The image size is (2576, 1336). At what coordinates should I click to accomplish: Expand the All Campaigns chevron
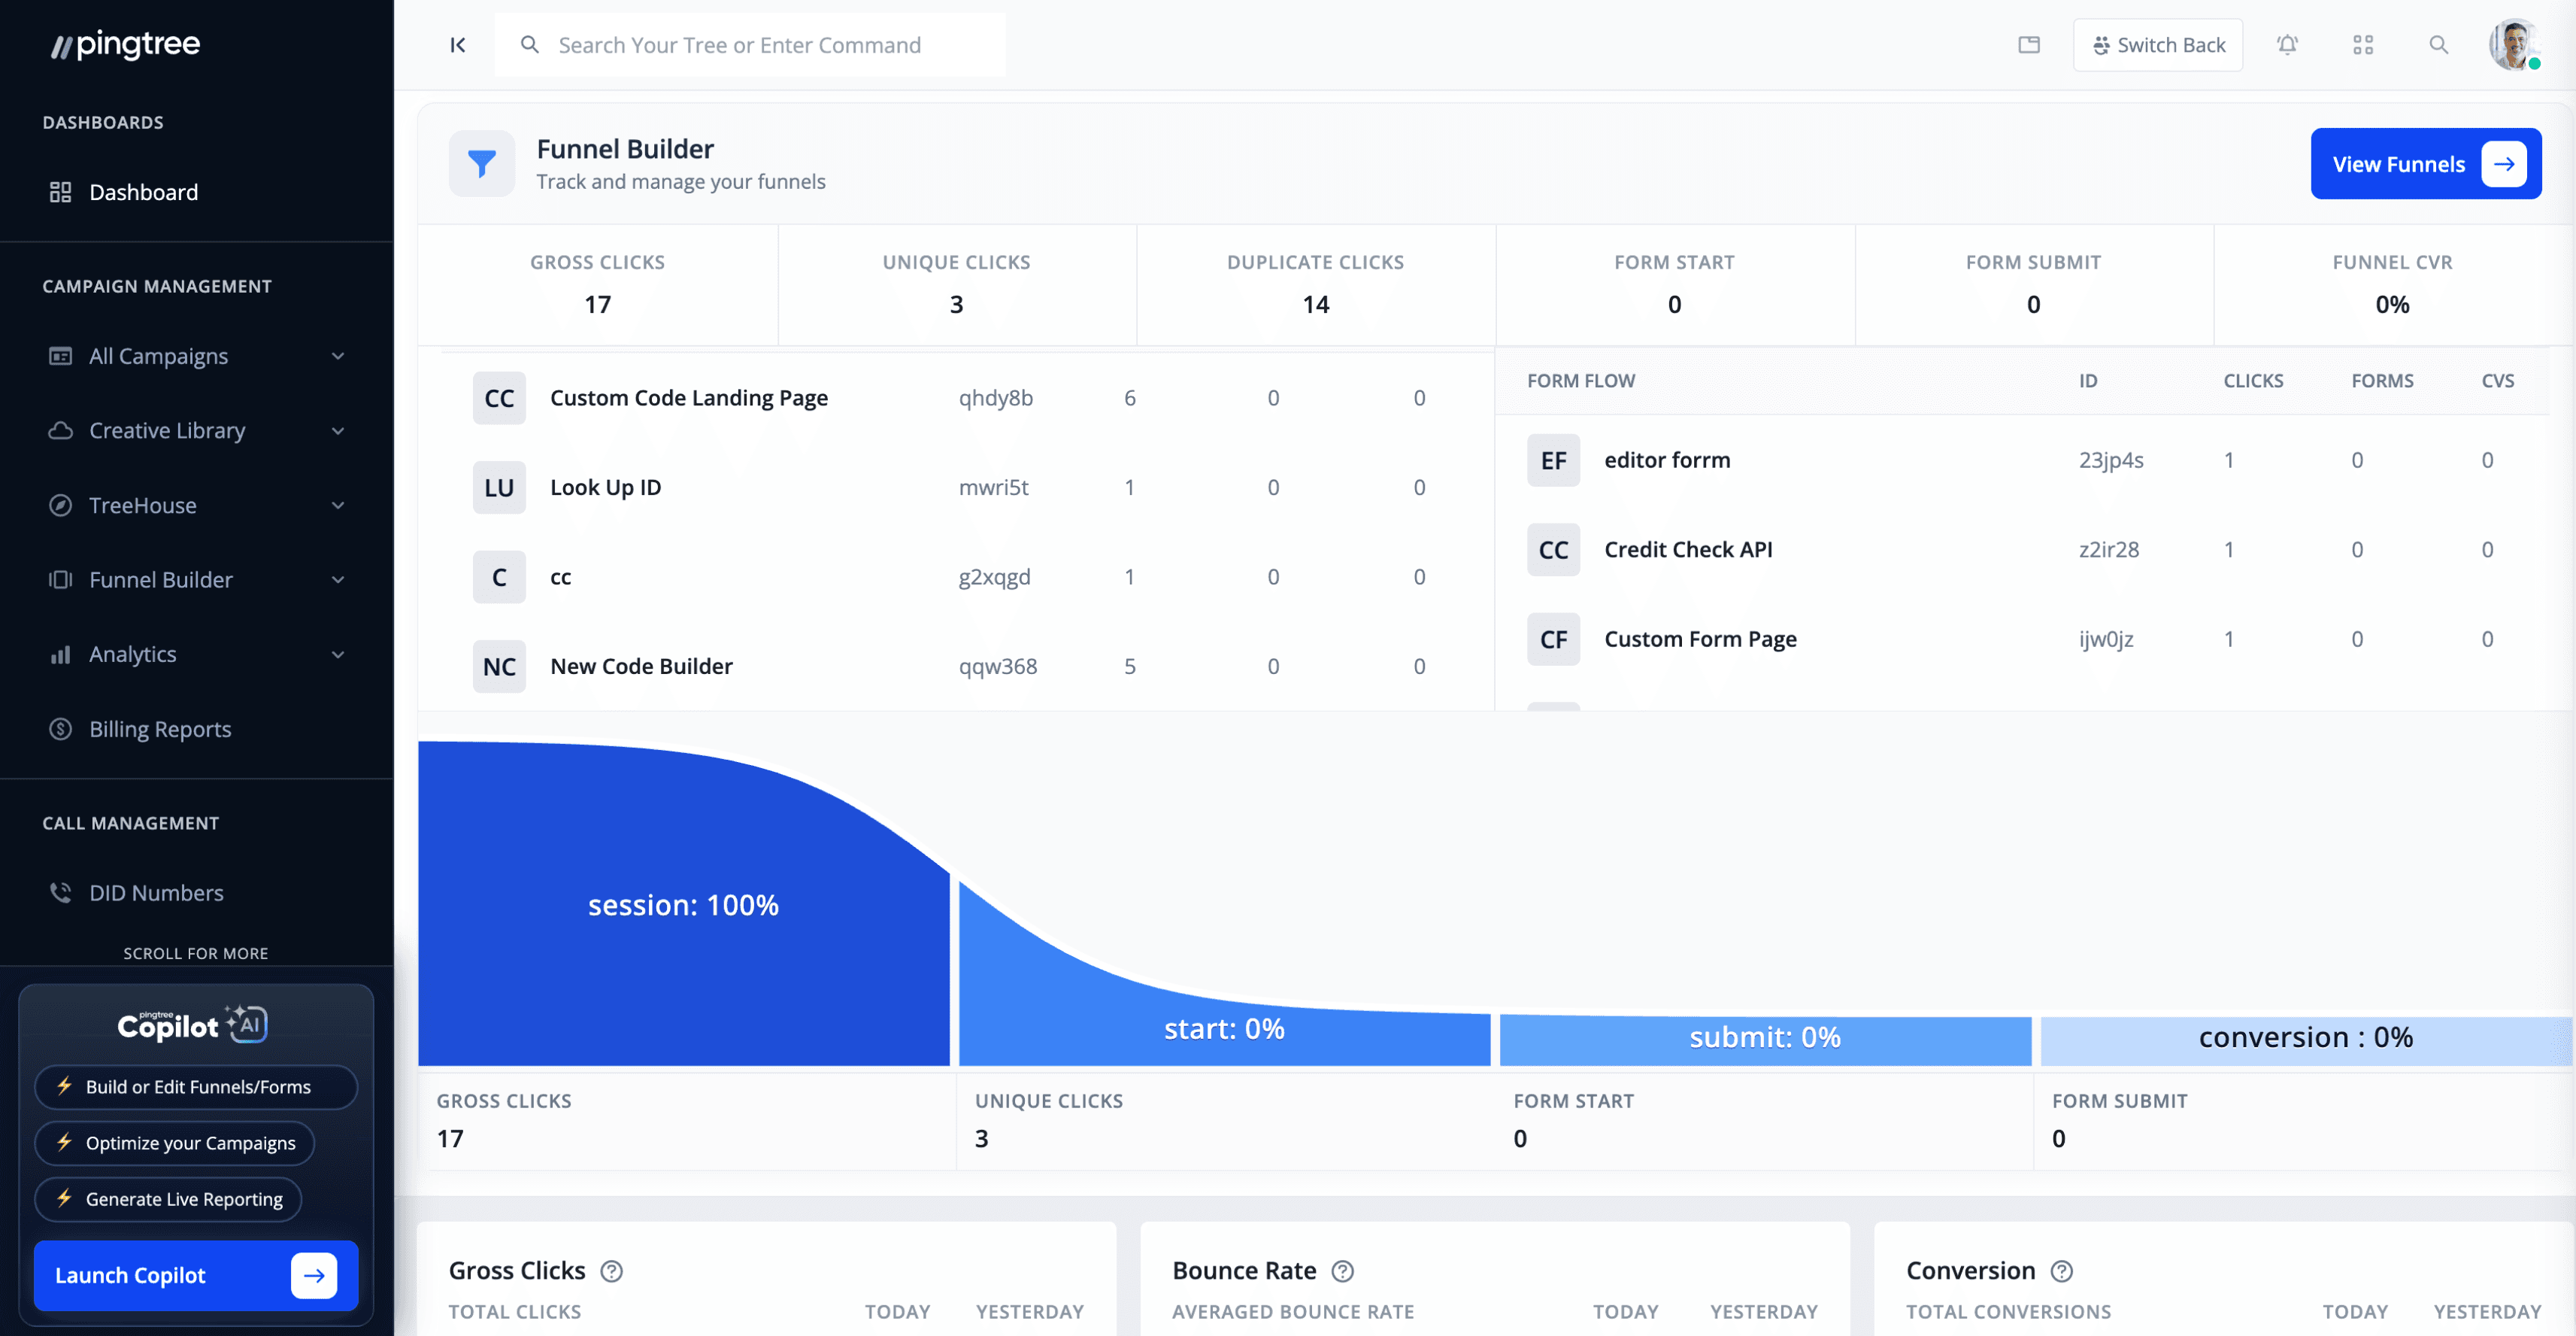pyautogui.click(x=339, y=355)
